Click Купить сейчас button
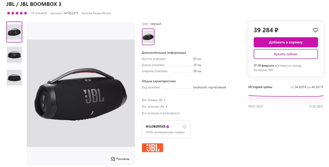Viewport: 329px width, 167px height. click(x=286, y=54)
